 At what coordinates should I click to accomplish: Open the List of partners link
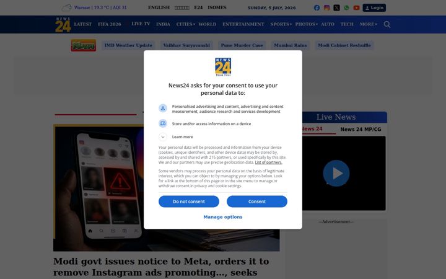tap(268, 162)
